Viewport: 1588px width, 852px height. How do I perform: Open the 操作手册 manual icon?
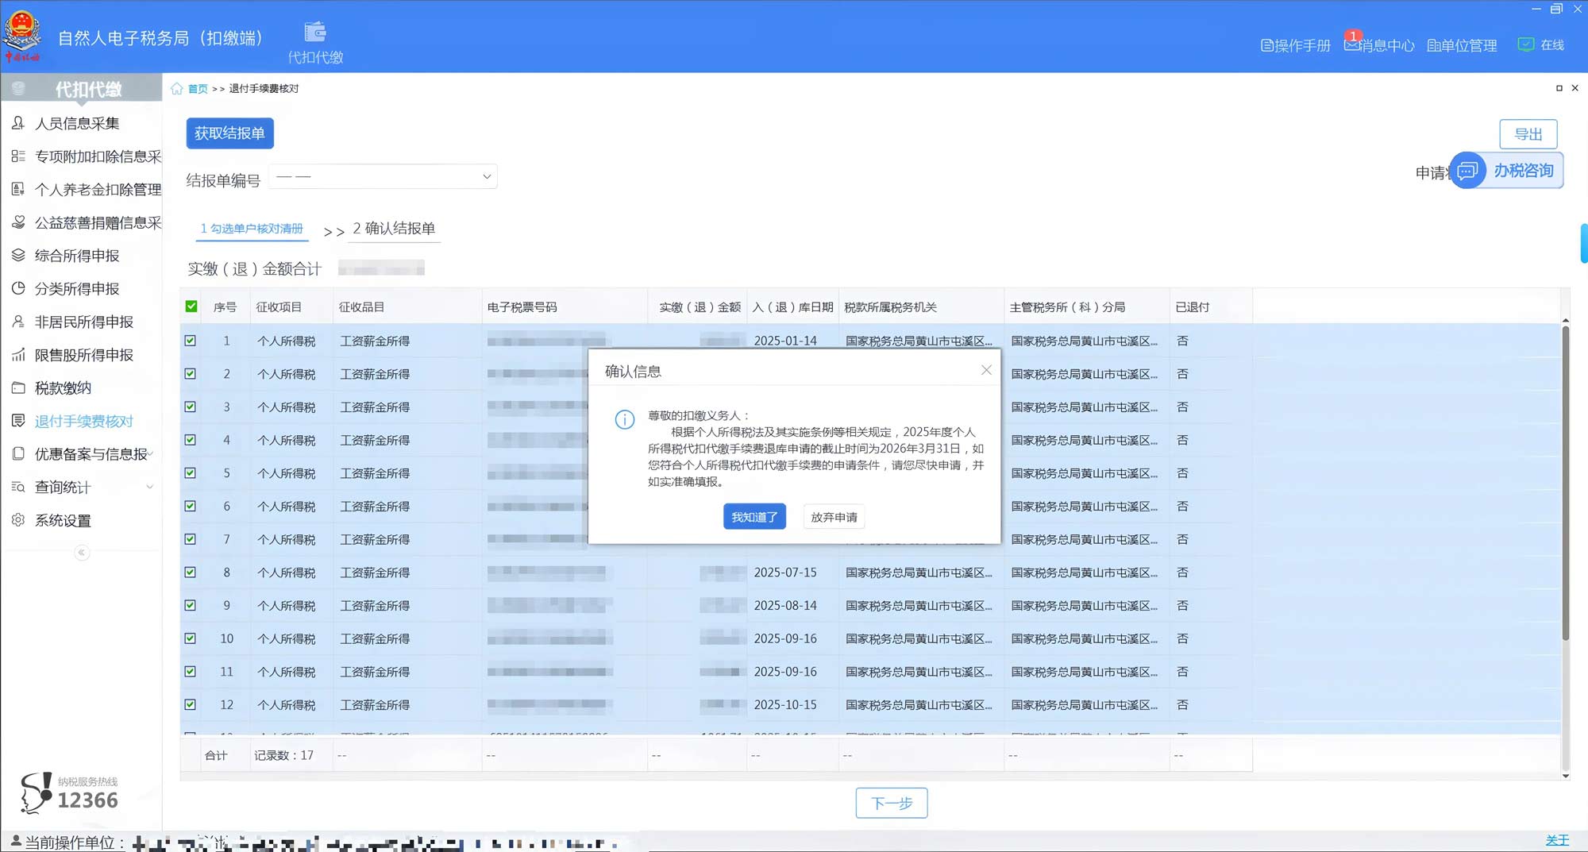tap(1296, 45)
